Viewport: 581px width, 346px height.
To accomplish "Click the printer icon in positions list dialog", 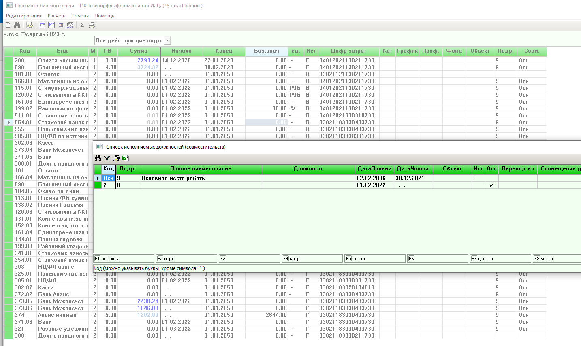I will [x=116, y=158].
